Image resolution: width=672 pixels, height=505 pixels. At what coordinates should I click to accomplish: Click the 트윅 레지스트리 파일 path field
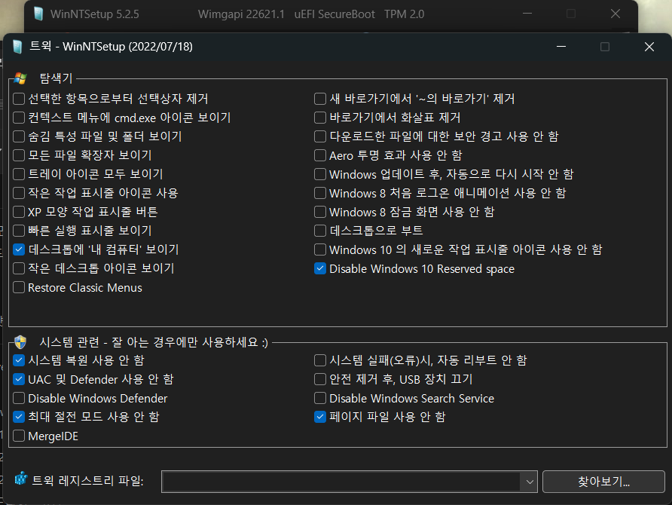[341, 482]
